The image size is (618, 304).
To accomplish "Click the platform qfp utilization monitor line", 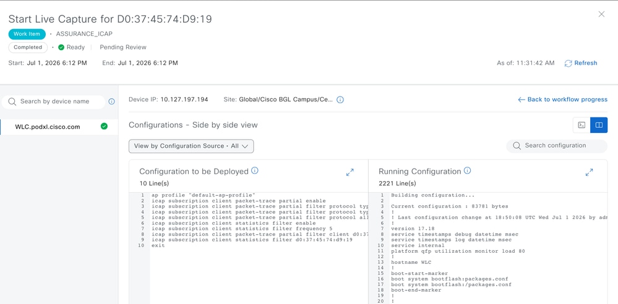I will pyautogui.click(x=458, y=251).
